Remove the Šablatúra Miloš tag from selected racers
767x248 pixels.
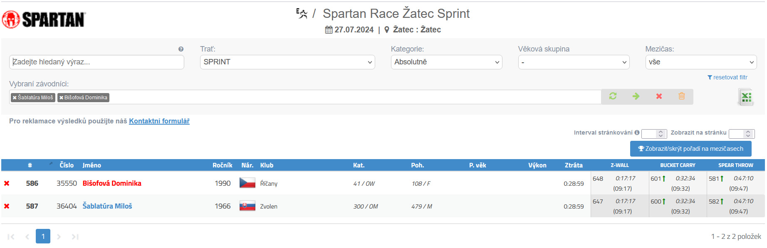tap(15, 98)
